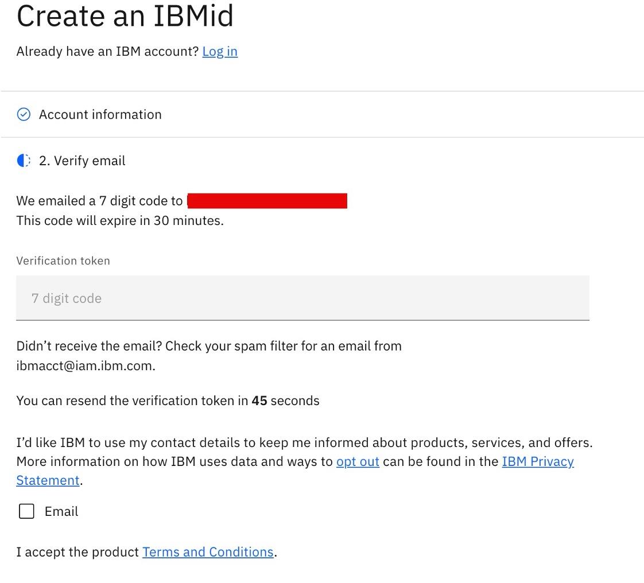The image size is (644, 583).
Task: Click the Log in link
Action: point(220,51)
